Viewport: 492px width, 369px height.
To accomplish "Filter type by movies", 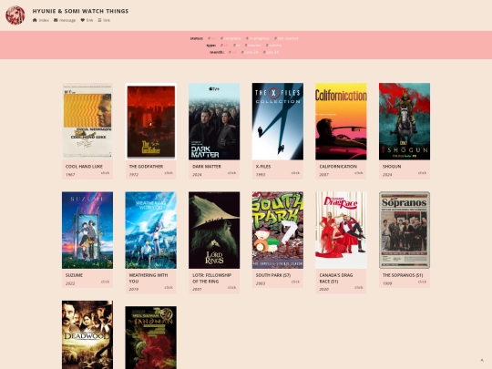I will (x=253, y=46).
